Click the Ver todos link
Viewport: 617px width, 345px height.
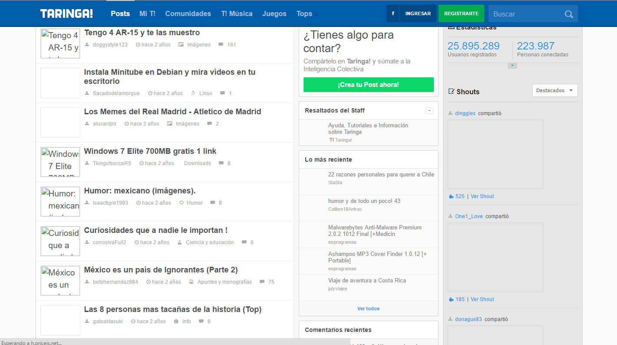[x=368, y=309]
